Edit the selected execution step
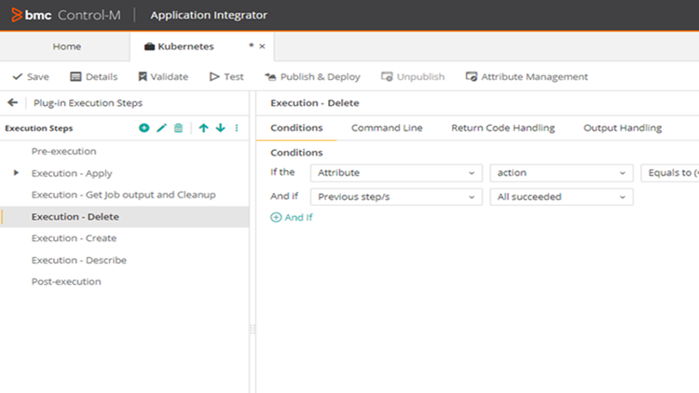 click(x=161, y=128)
